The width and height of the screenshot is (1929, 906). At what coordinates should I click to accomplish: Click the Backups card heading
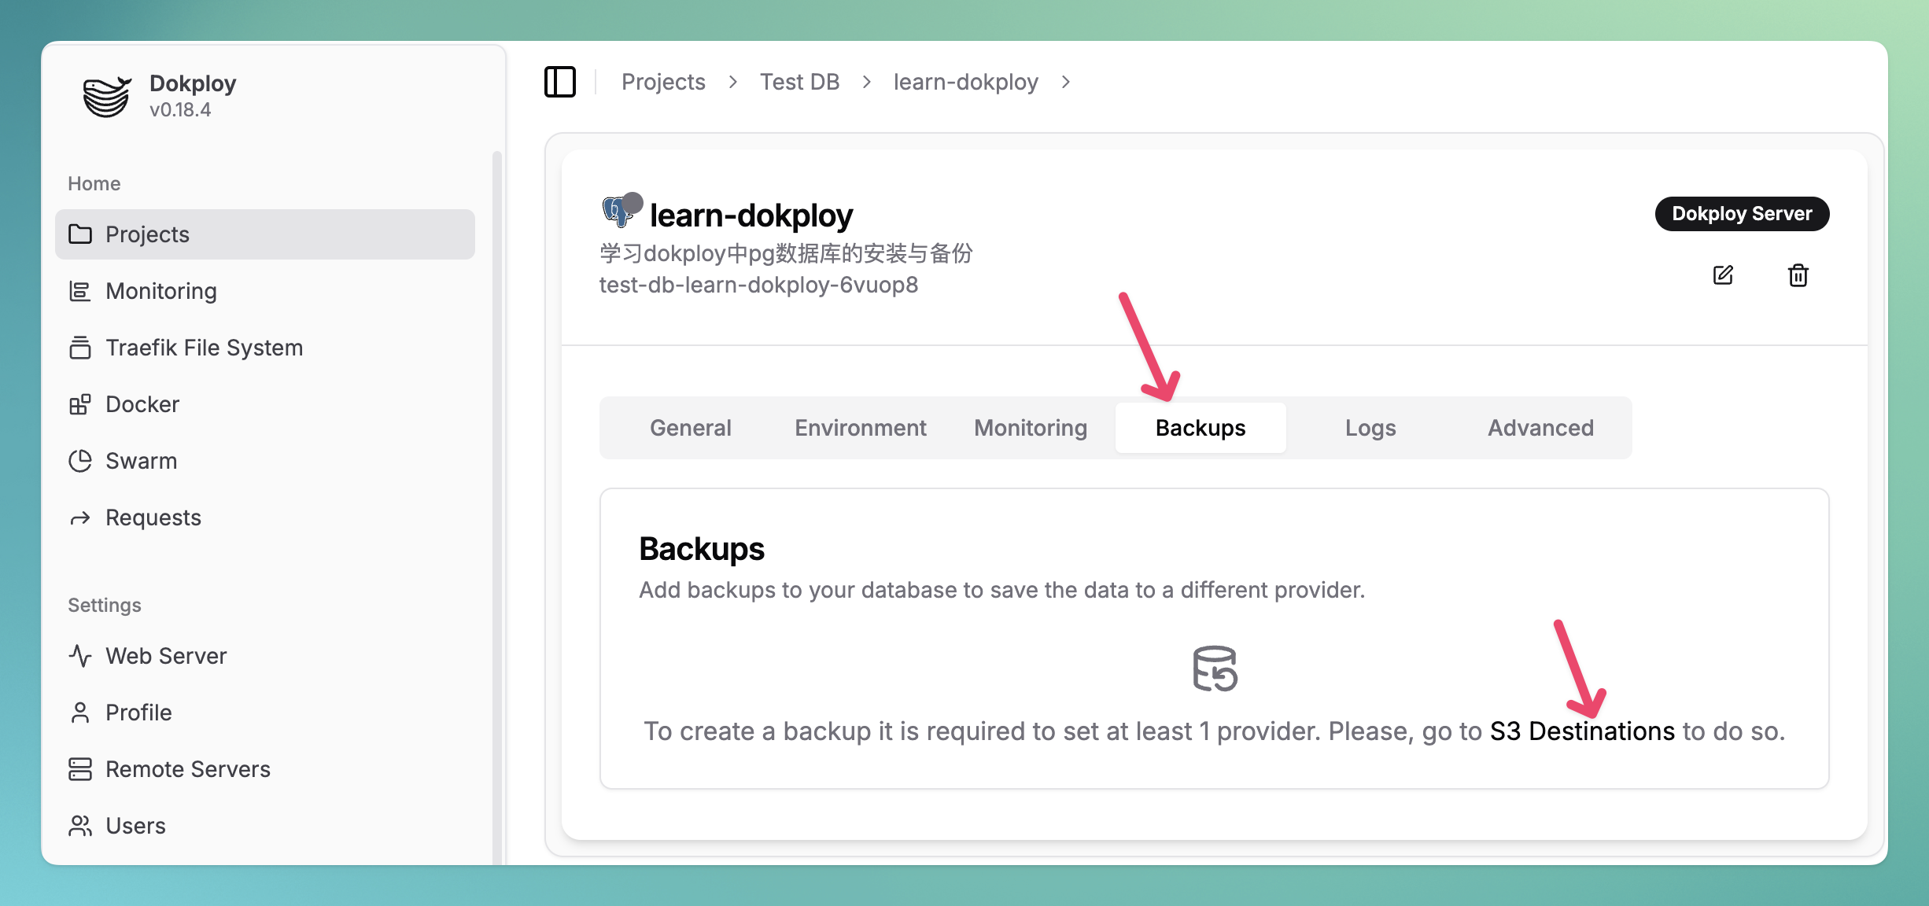click(702, 549)
